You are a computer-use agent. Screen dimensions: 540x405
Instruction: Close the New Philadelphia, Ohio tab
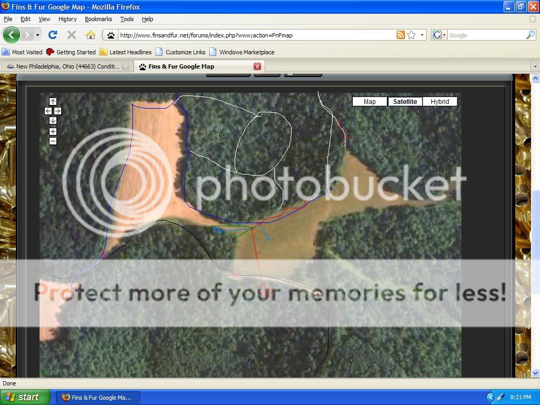(126, 66)
